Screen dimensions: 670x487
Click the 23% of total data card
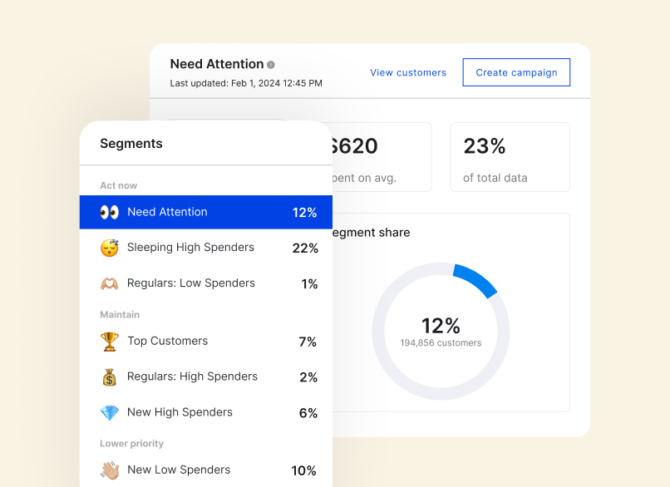point(510,157)
